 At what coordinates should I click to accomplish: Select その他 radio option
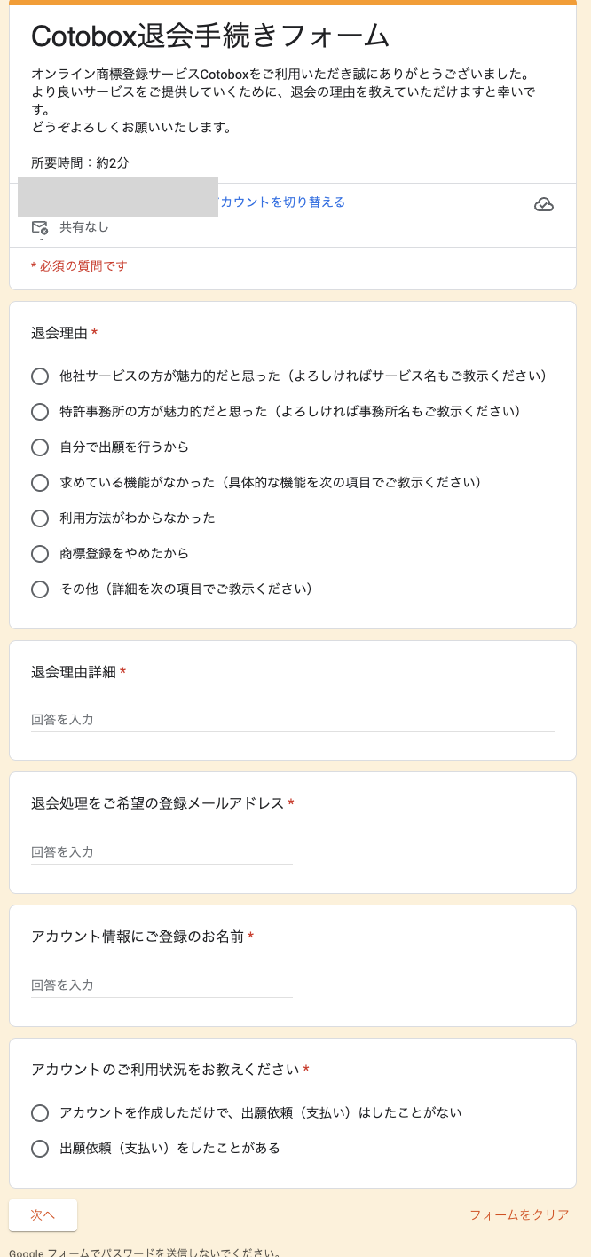pos(40,589)
